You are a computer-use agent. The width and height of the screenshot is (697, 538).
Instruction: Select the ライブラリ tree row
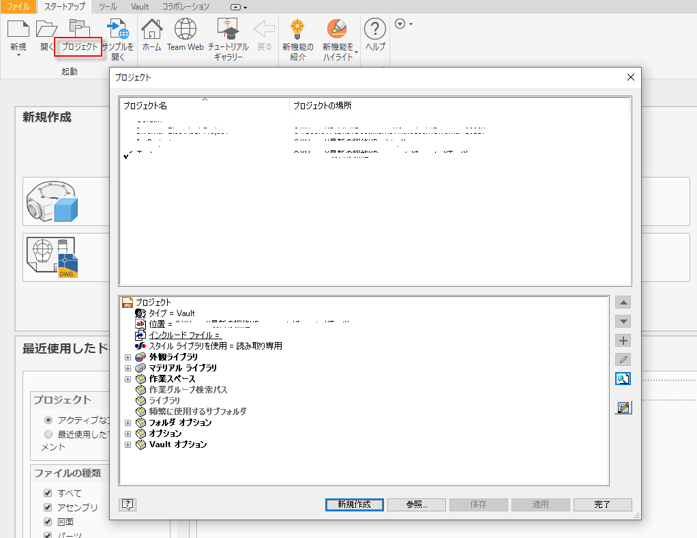[158, 401]
